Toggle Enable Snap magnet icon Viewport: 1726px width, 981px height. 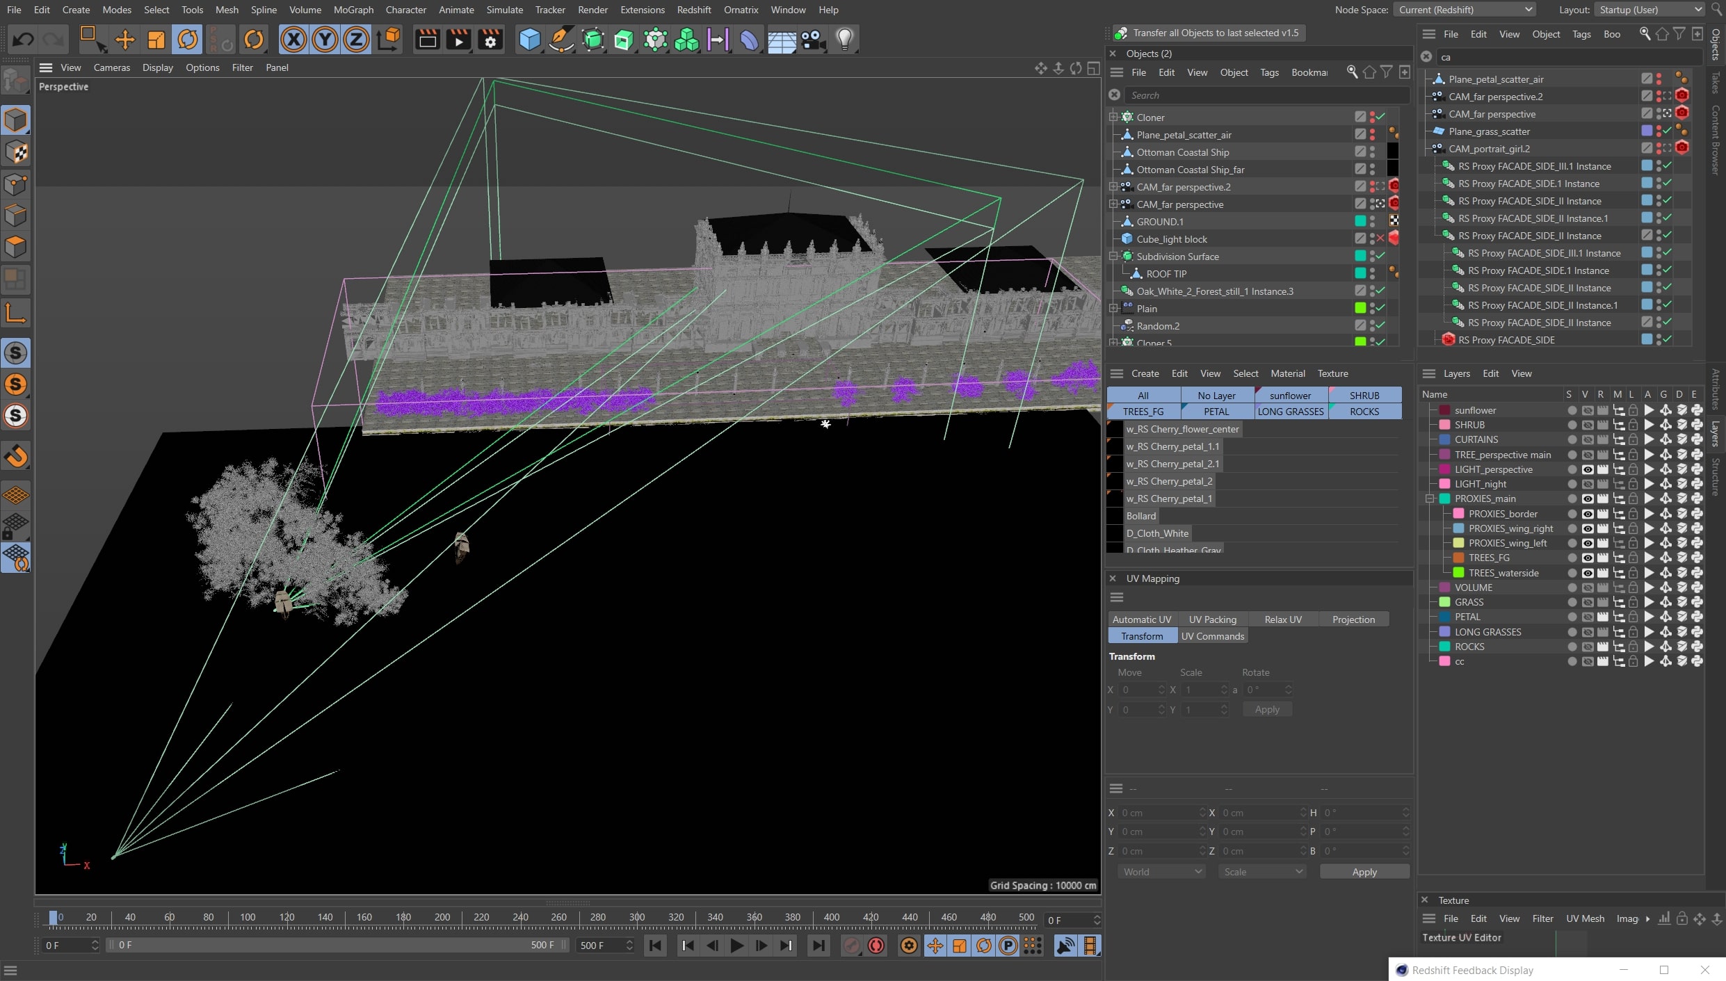pyautogui.click(x=15, y=456)
